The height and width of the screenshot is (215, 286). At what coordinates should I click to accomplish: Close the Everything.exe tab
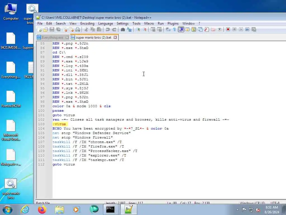(67, 38)
